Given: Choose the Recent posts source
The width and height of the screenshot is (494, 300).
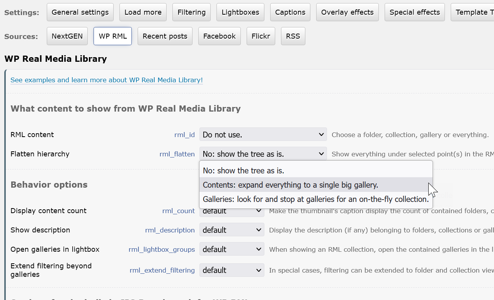Looking at the screenshot, I should [x=165, y=36].
